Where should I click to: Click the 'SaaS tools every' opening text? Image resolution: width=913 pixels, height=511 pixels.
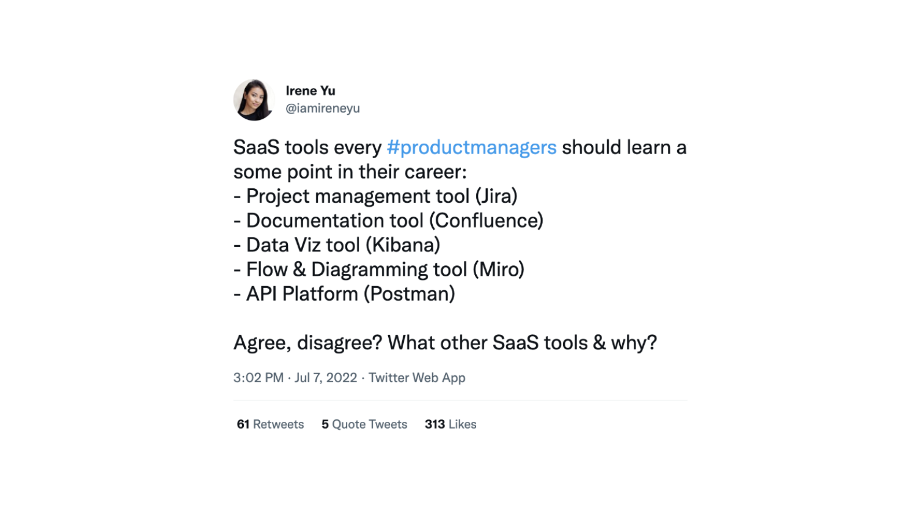click(x=307, y=148)
